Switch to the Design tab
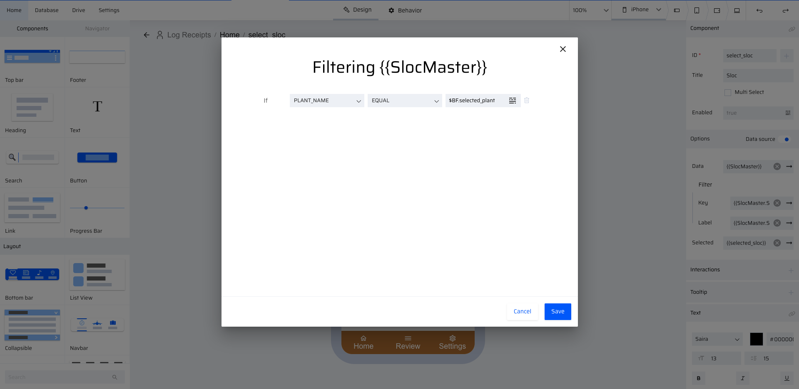799x389 pixels. [357, 10]
